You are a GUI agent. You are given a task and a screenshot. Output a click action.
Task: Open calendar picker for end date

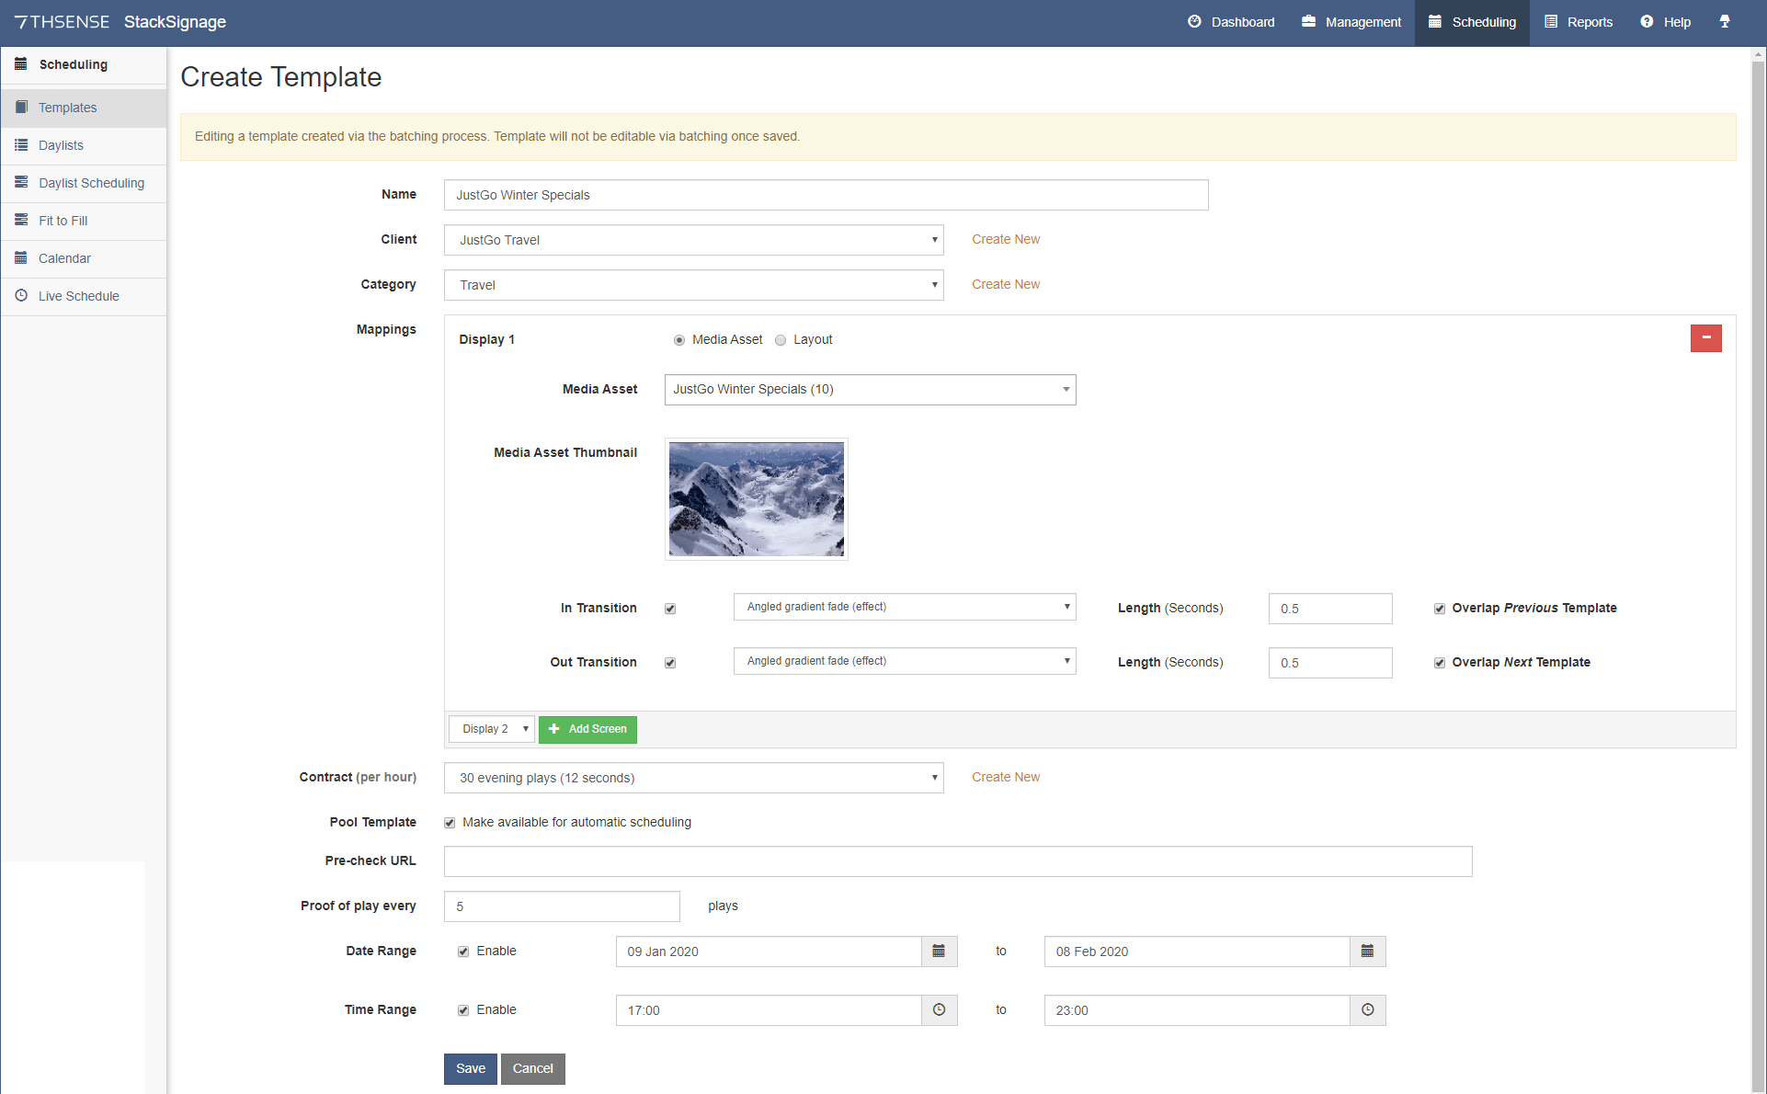(x=1367, y=952)
